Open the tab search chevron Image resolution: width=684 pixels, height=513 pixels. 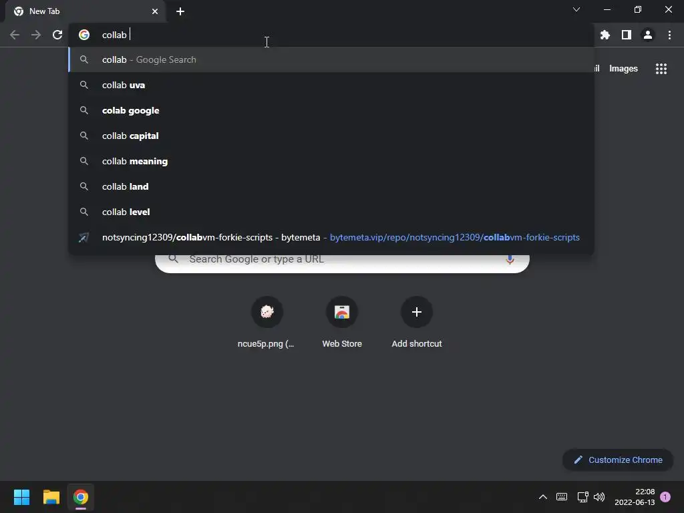click(x=576, y=9)
